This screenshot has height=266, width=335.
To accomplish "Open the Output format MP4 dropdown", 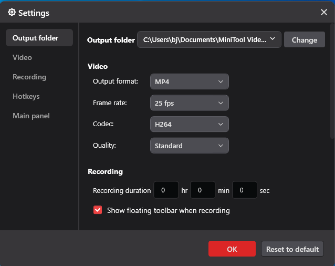I will (x=189, y=81).
